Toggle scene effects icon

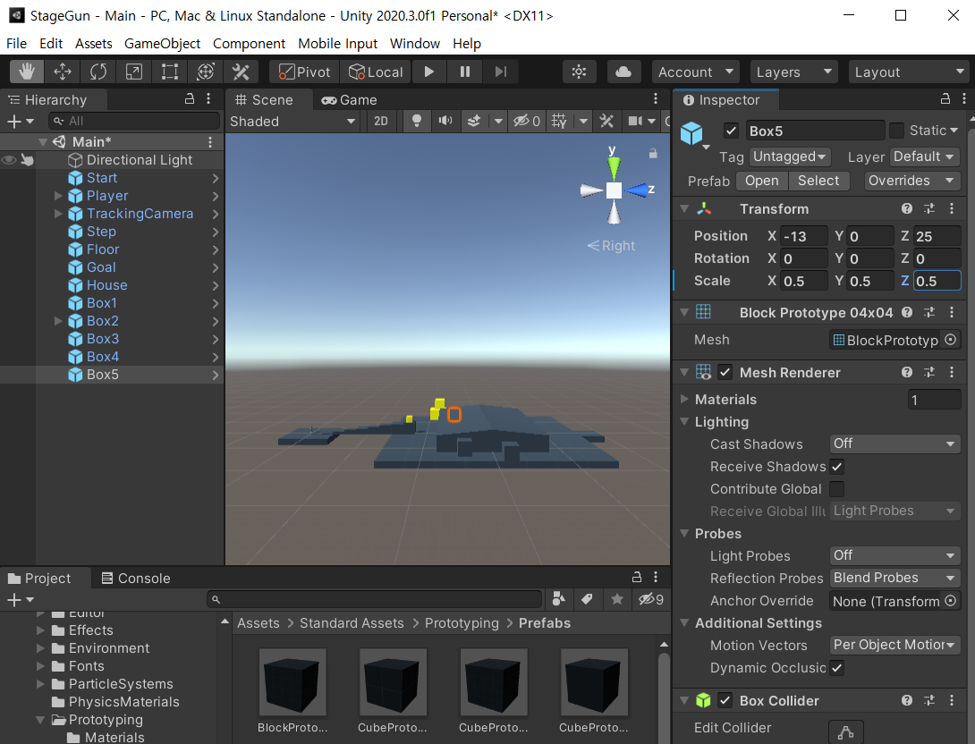[x=474, y=122]
